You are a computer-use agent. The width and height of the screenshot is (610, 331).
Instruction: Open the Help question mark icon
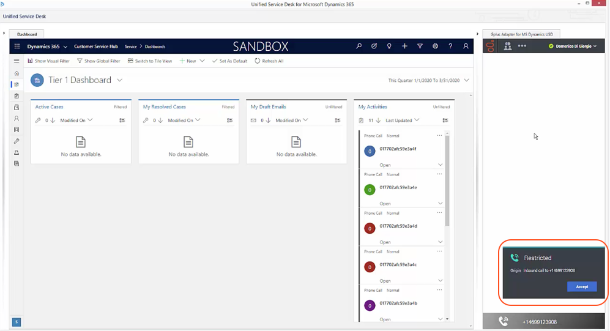[x=450, y=46]
